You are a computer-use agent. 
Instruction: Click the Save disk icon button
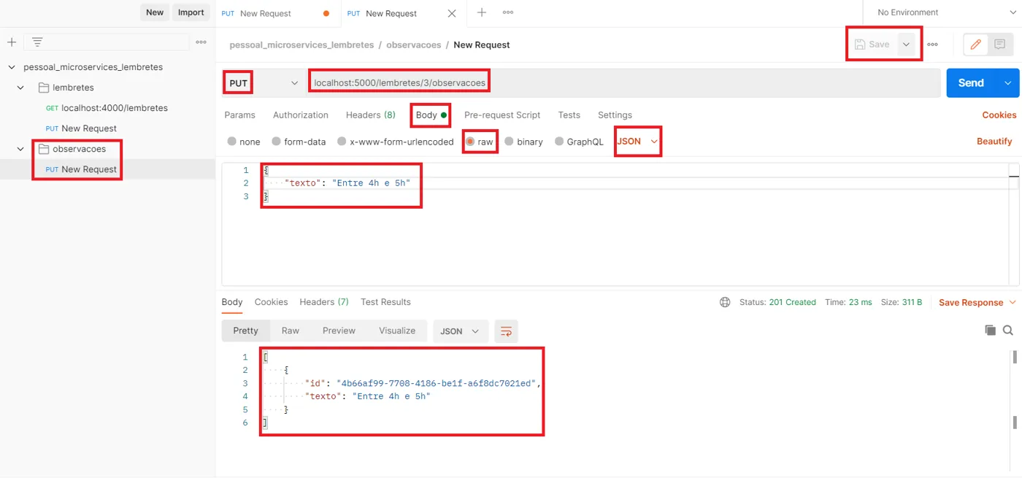point(872,45)
